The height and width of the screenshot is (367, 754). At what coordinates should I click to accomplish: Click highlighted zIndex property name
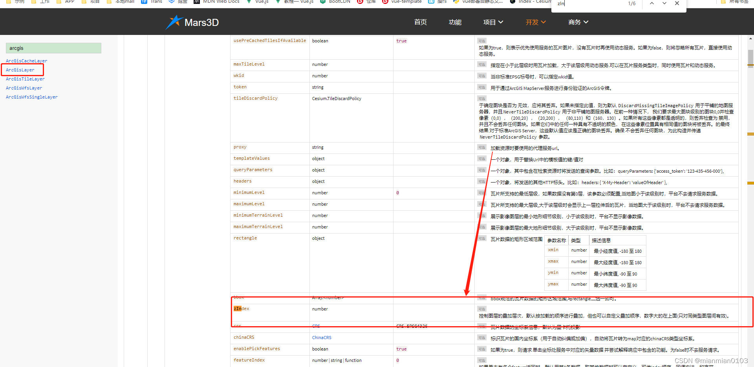click(x=242, y=309)
